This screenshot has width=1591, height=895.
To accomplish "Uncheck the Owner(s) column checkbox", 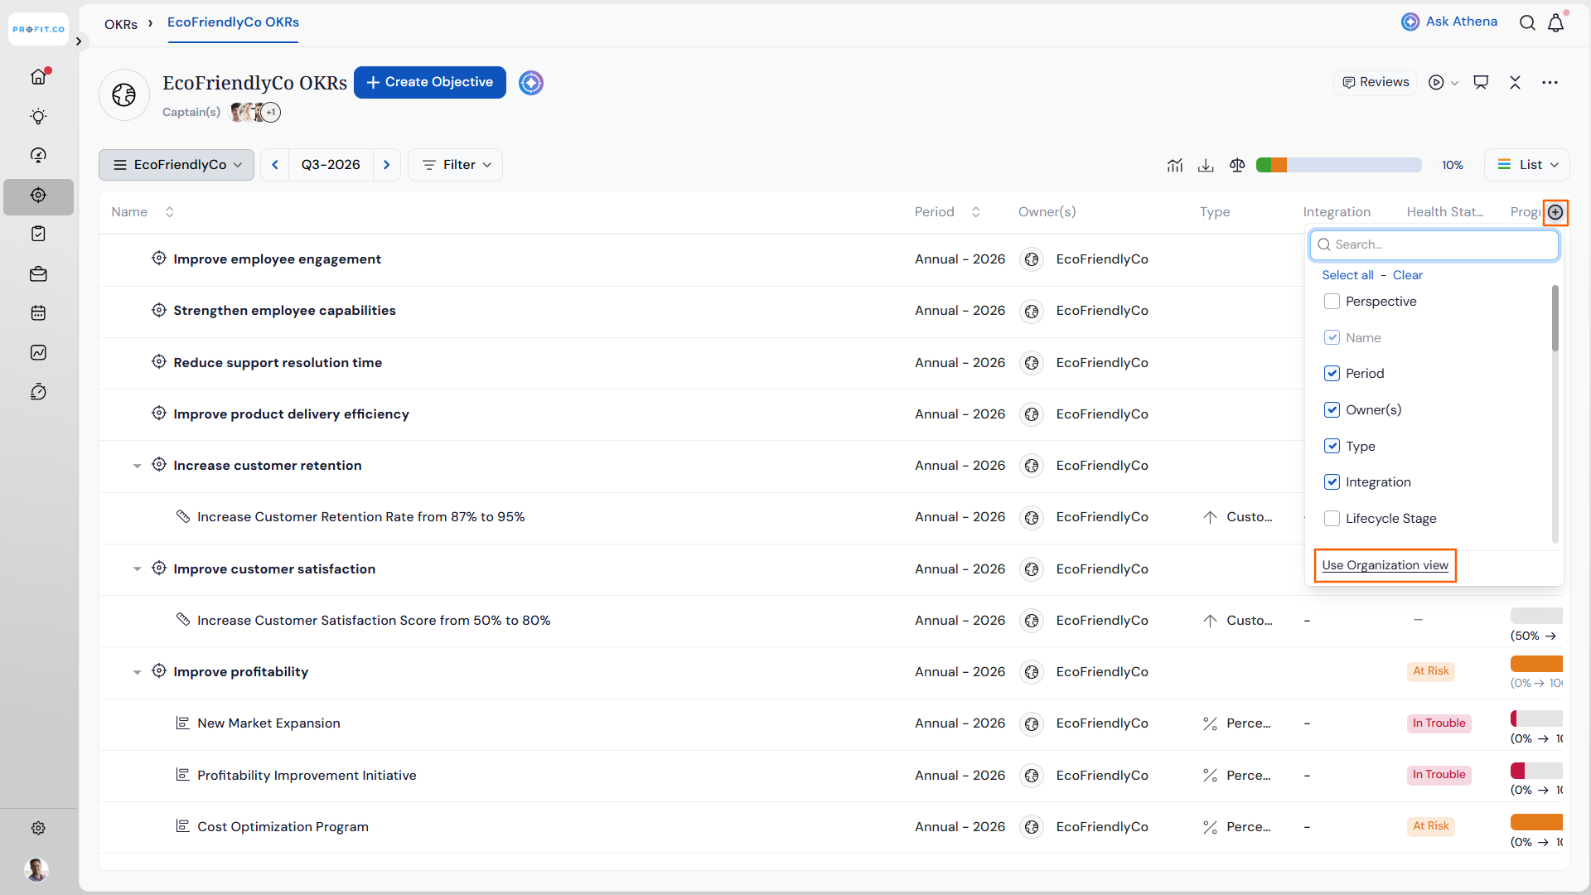I will [1332, 409].
